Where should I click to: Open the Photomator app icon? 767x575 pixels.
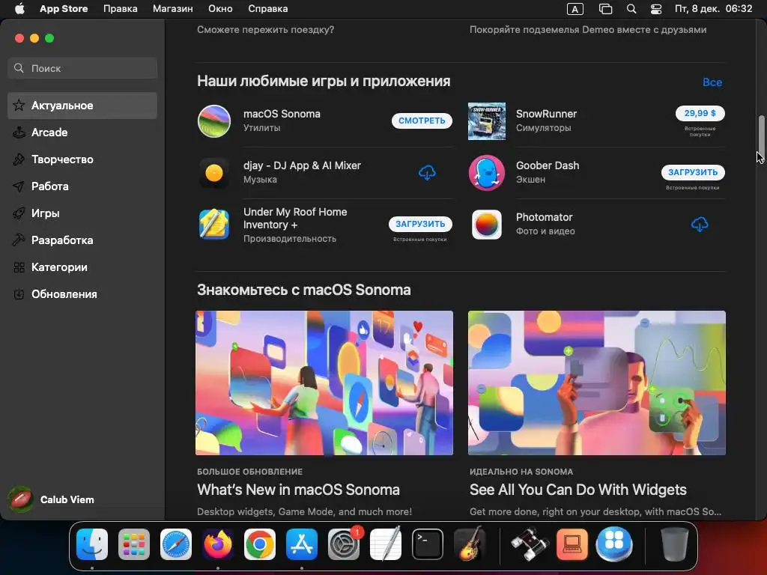486,225
